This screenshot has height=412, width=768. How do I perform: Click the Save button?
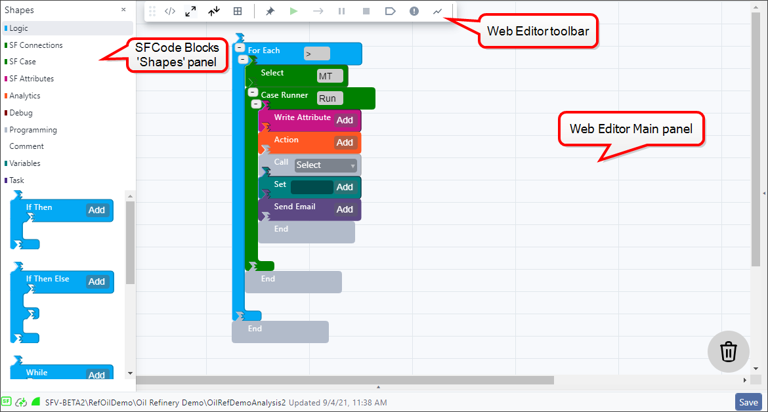[748, 402]
